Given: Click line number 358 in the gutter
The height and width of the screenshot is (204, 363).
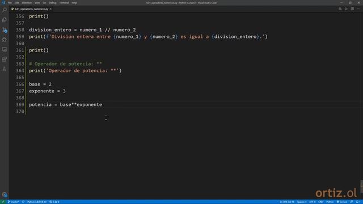Looking at the screenshot, I should (x=20, y=30).
